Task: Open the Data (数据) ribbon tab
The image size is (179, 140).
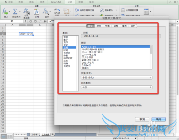Action: [x=81, y=2]
